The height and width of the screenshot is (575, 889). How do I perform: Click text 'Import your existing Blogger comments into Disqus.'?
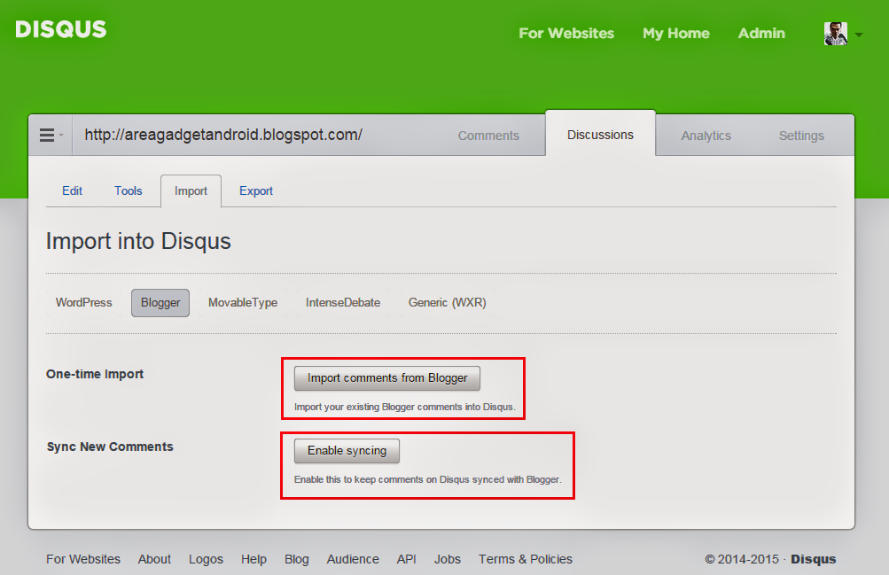[405, 407]
